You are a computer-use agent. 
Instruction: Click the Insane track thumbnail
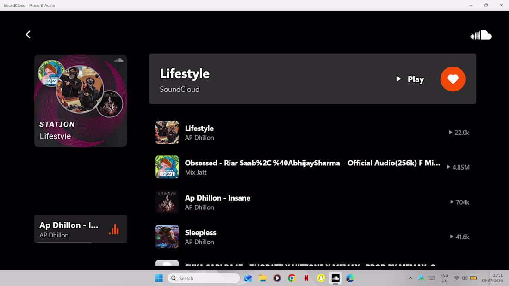(167, 202)
